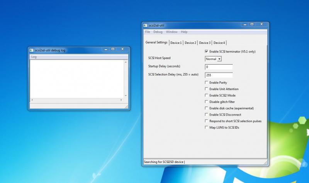The height and width of the screenshot is (183, 309).
Task: Minimize the debug log window
Action: [106, 49]
